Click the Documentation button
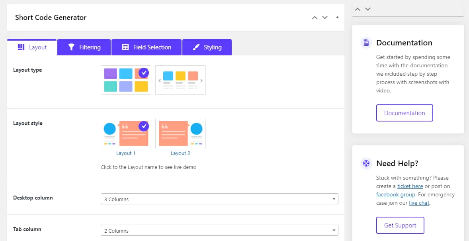The image size is (469, 241). pyautogui.click(x=405, y=113)
